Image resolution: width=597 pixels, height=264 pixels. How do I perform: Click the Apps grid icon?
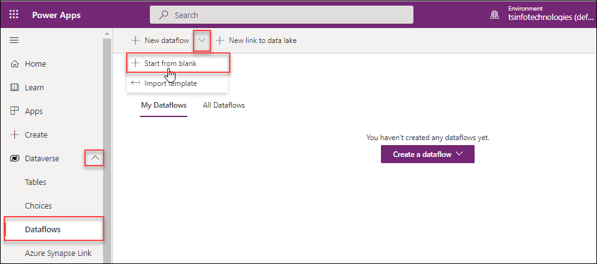click(14, 111)
